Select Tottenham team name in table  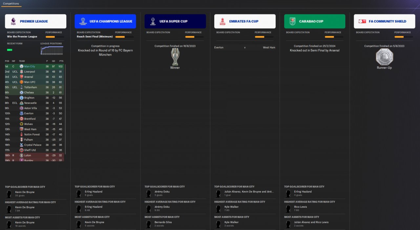point(31,87)
